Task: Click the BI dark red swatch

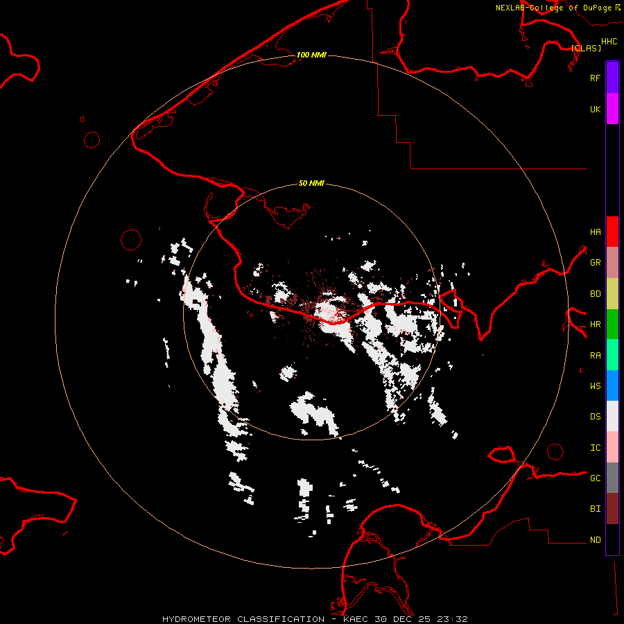Action: (612, 509)
